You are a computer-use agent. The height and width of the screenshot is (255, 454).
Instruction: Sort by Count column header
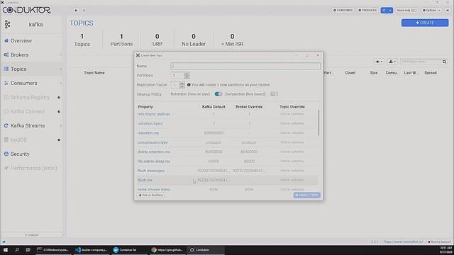tap(350, 73)
